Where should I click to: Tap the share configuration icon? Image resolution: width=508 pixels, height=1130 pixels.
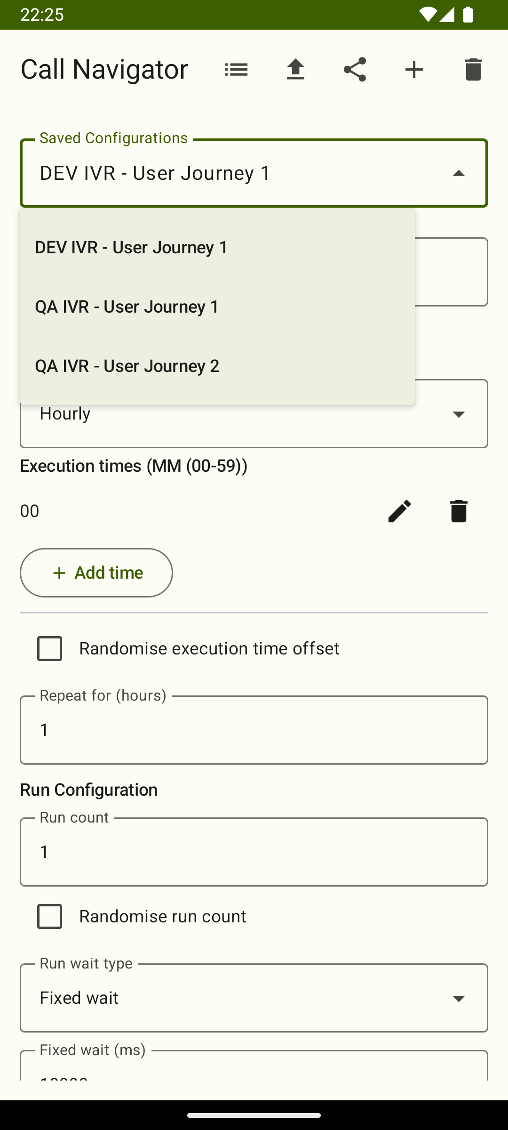[355, 69]
